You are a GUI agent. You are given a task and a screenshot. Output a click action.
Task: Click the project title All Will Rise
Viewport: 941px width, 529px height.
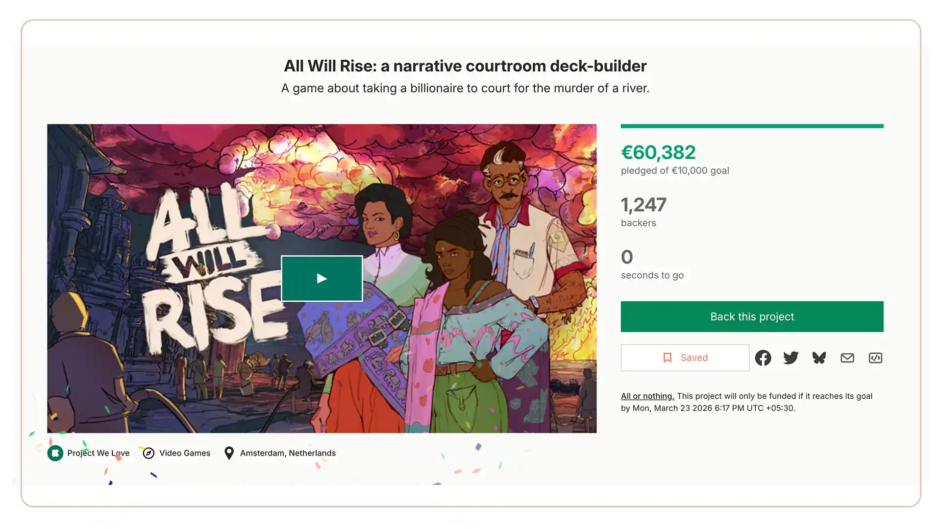pyautogui.click(x=465, y=66)
